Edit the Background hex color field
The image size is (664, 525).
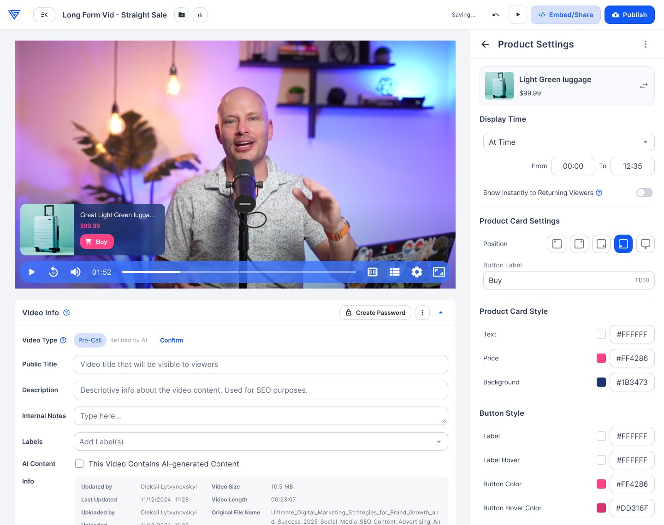tap(632, 382)
